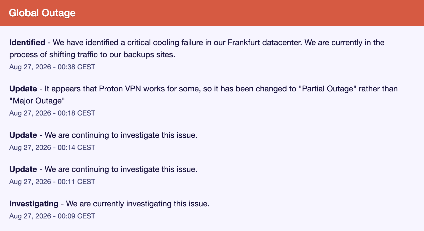Select the Proton VPN Partial Outage update label

point(23,89)
